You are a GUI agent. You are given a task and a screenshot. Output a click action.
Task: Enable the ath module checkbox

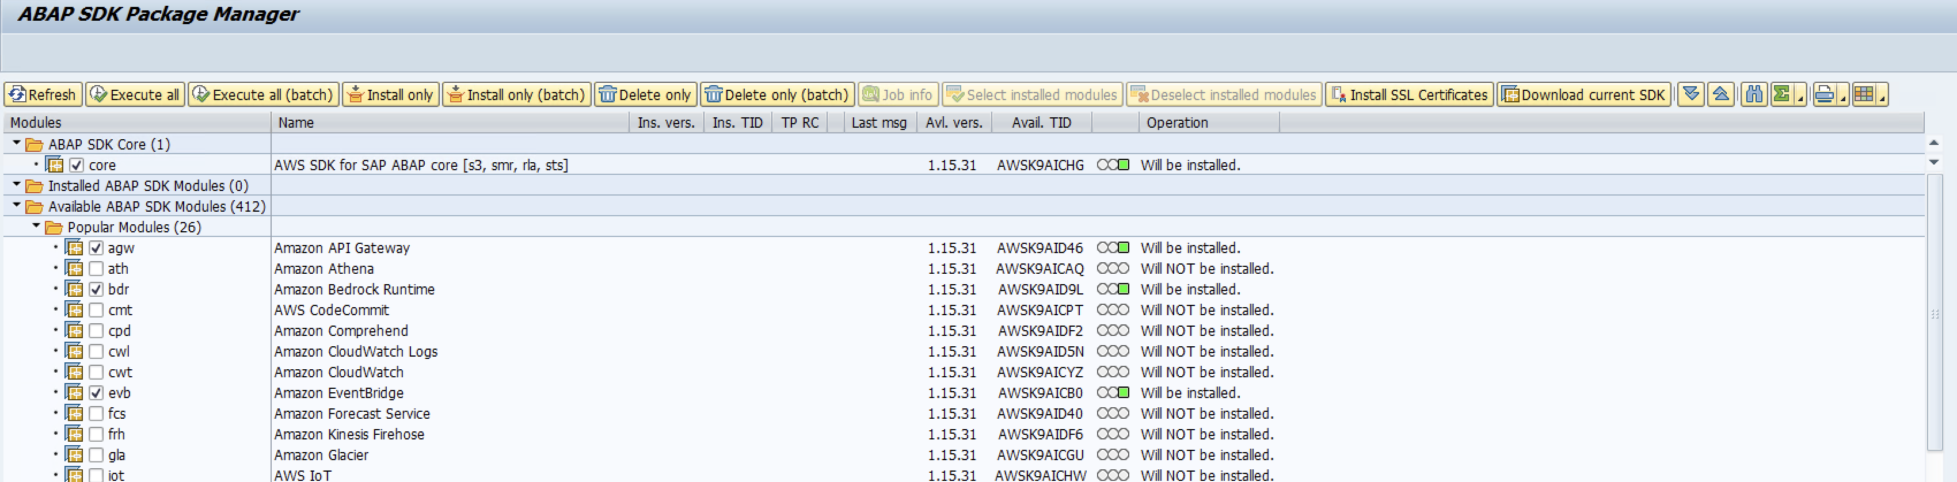97,269
